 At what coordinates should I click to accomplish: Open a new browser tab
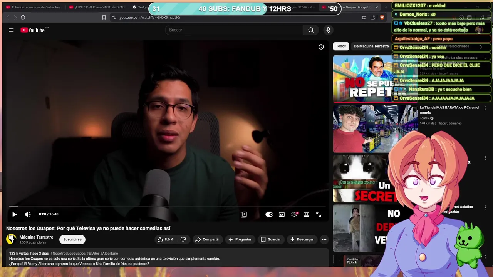[x=386, y=7]
